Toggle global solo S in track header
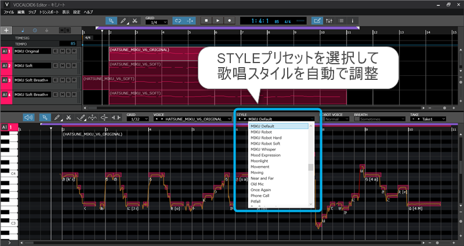The image size is (464, 246). click(68, 31)
